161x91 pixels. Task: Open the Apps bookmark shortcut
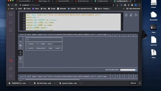11,9
